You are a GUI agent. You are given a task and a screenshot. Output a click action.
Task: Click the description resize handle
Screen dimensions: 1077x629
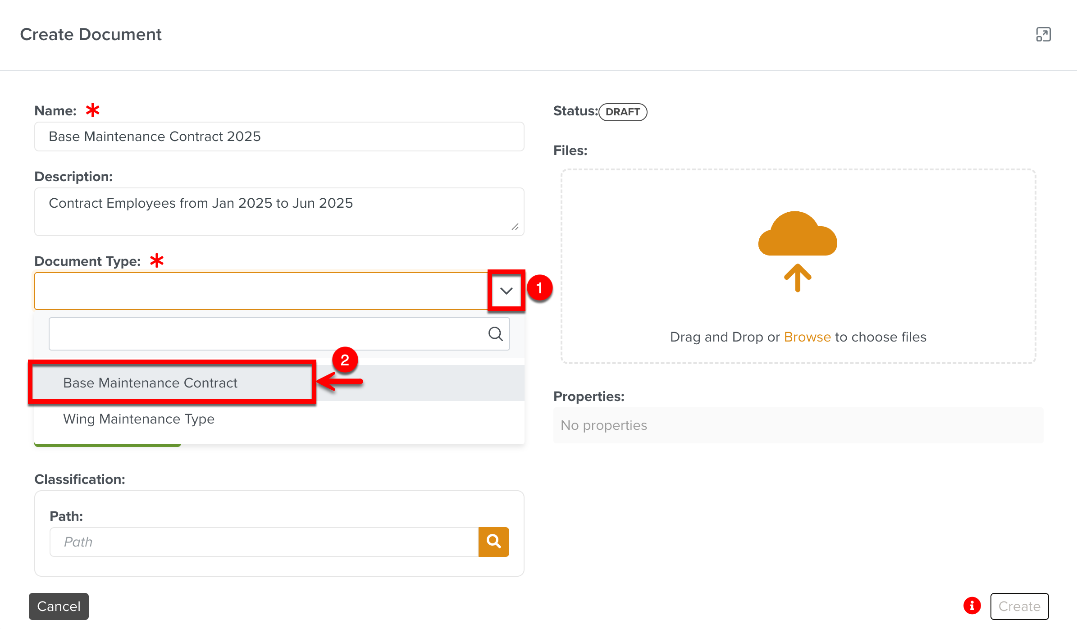click(515, 227)
